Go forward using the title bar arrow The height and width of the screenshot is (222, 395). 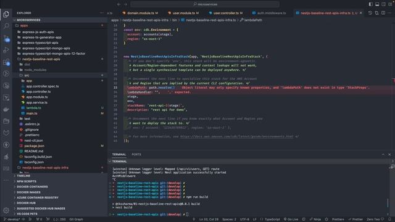click(x=125, y=4)
